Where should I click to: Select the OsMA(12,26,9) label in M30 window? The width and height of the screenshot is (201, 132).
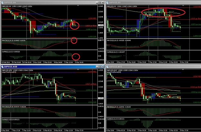(11, 119)
